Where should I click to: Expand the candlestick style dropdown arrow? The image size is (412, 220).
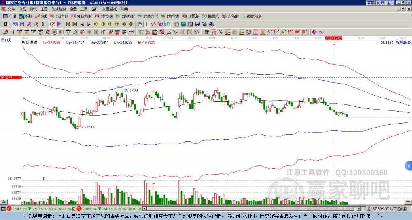point(47,24)
